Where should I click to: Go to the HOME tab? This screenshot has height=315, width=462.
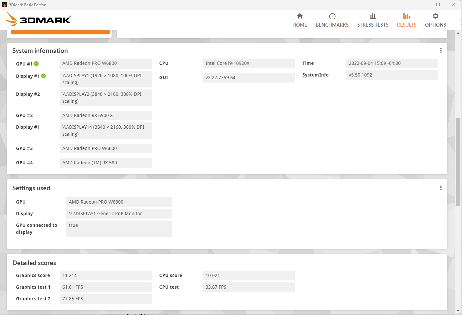300,20
